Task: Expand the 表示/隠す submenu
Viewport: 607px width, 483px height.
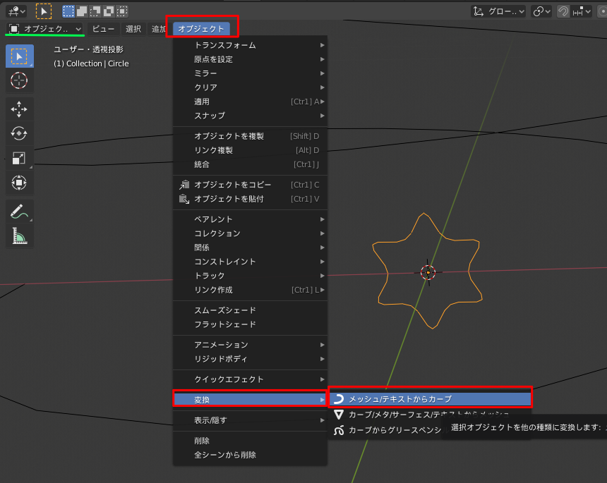Action: click(250, 420)
